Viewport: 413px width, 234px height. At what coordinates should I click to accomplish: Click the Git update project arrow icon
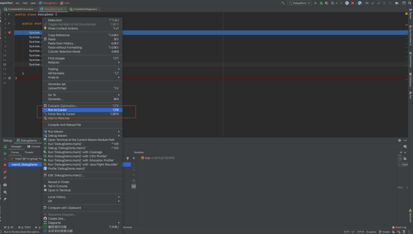point(372,3)
